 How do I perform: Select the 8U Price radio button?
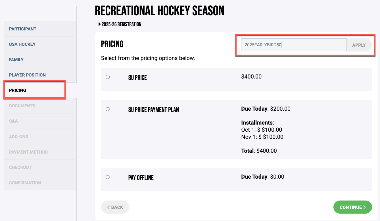[x=108, y=77]
